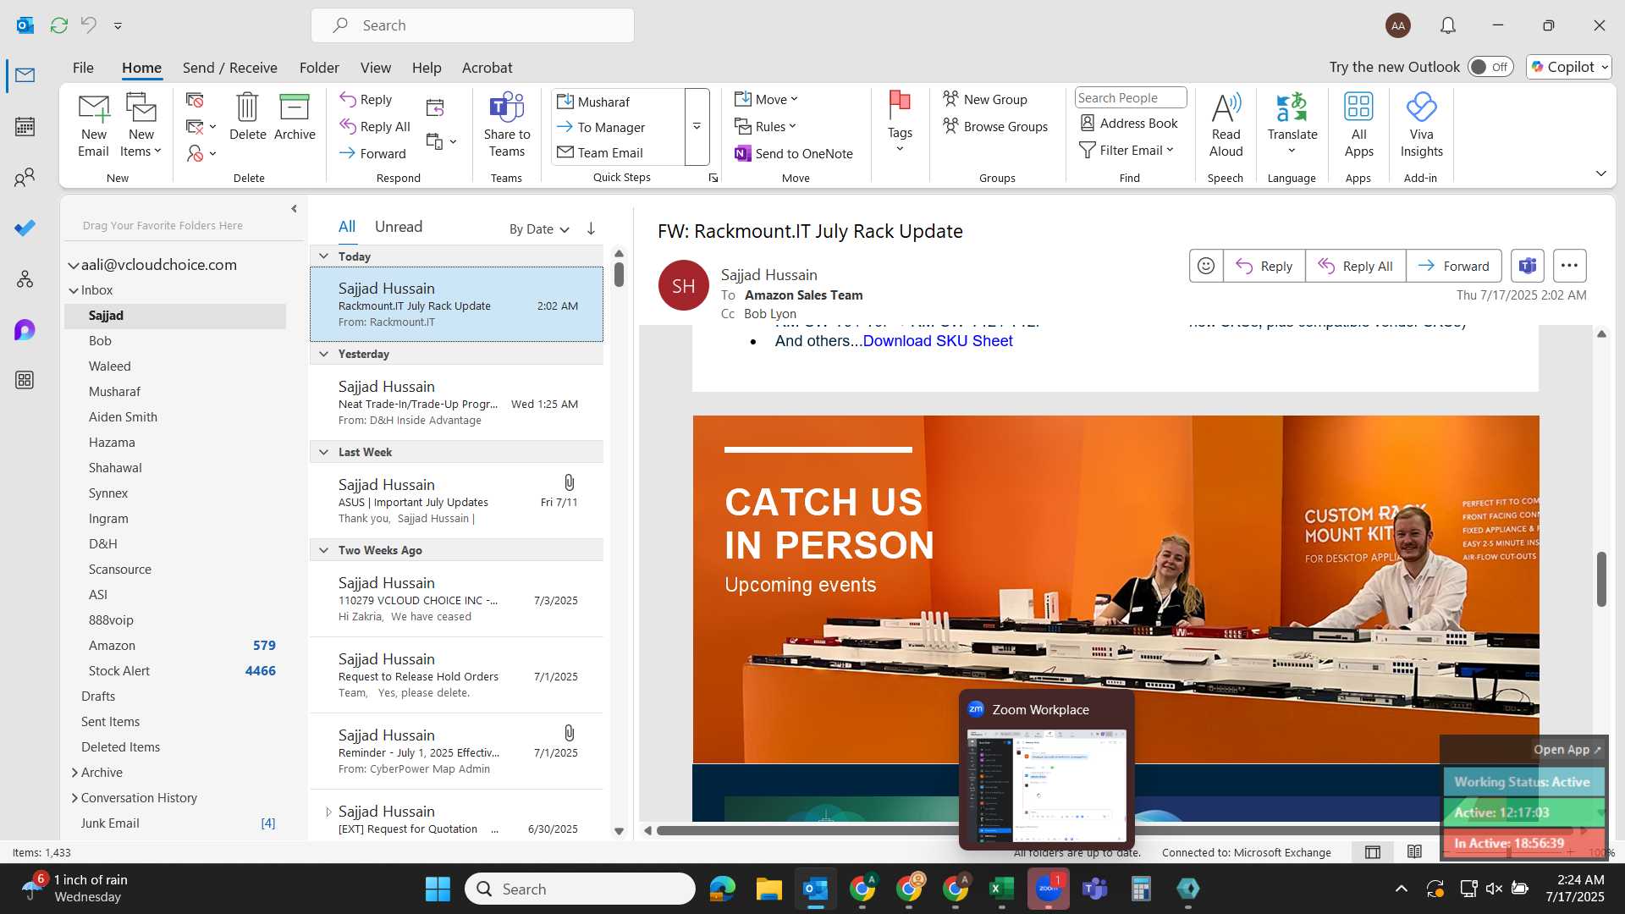
Task: Open the File menu
Action: tap(83, 68)
